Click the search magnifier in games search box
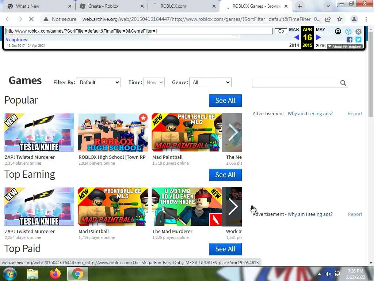This screenshot has height=281, width=374. pos(343,83)
